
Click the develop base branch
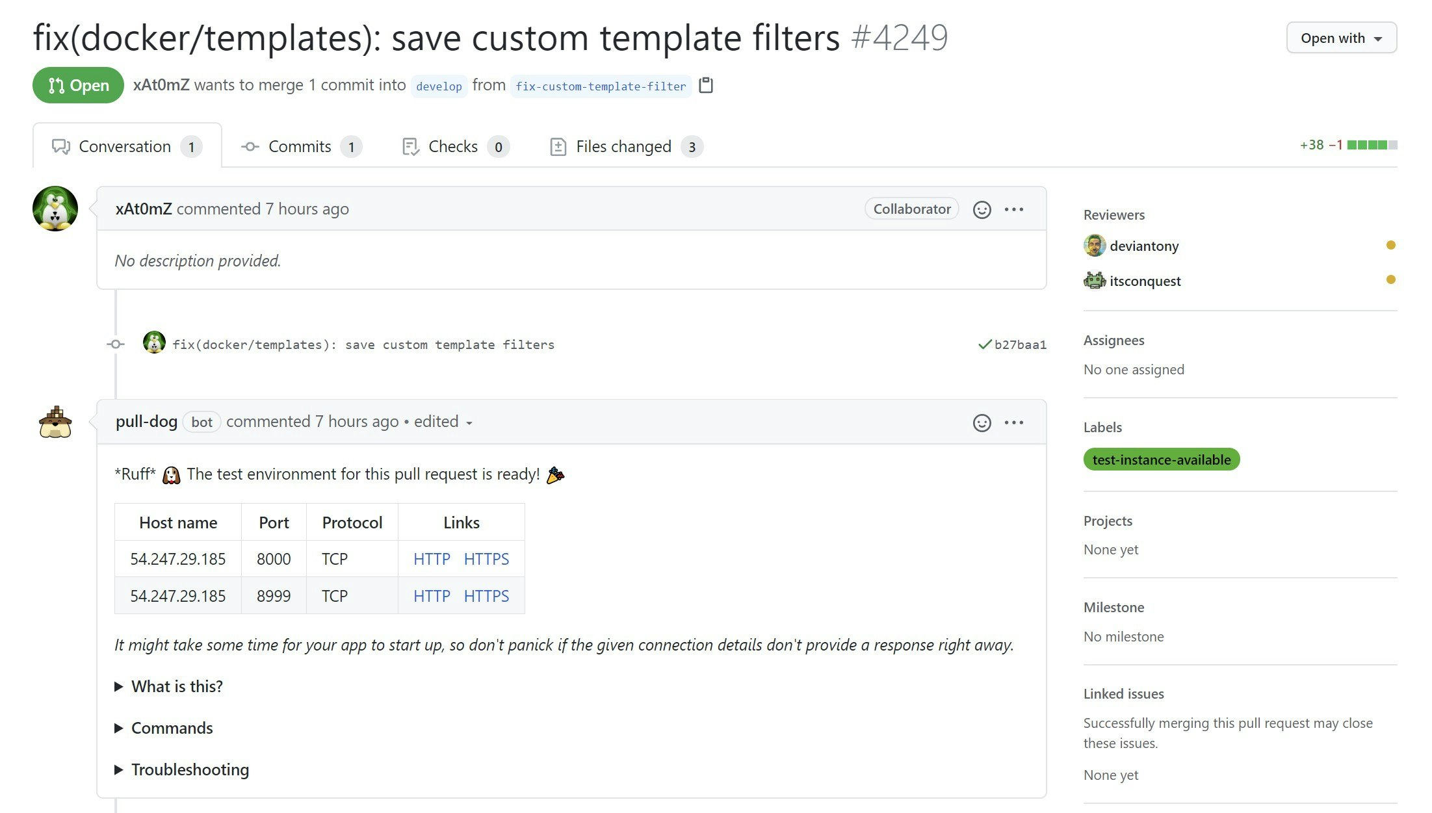tap(439, 86)
